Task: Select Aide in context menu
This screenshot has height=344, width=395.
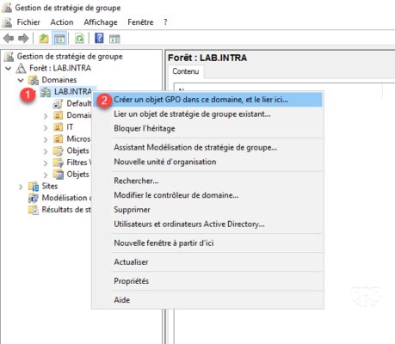Action: pos(207,300)
